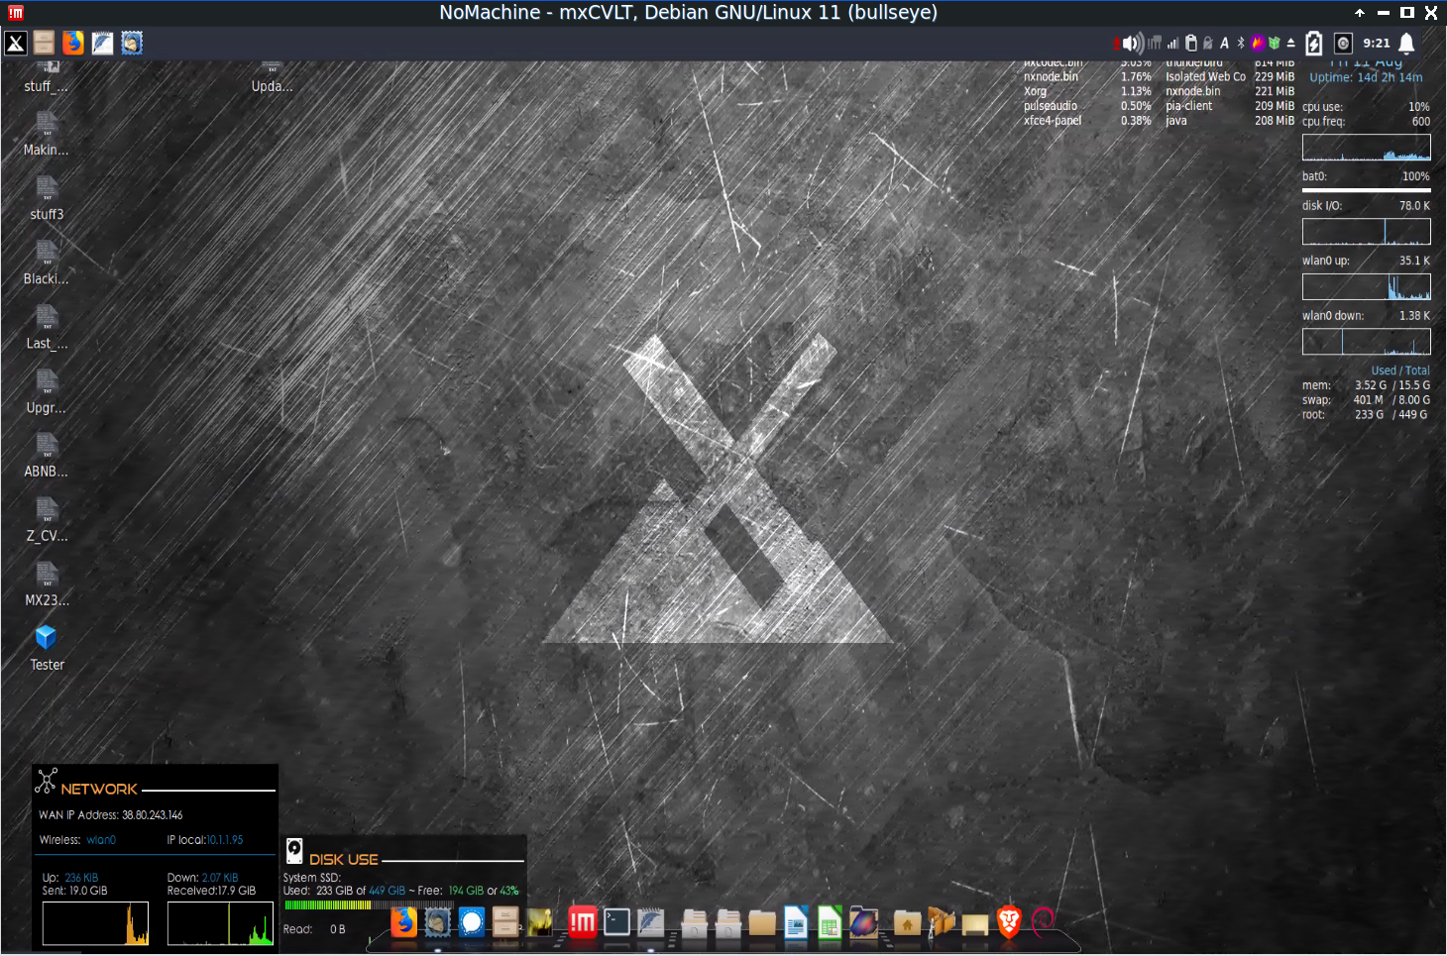Image resolution: width=1447 pixels, height=956 pixels.
Task: Select the Upda... desktop file
Action: point(272,78)
